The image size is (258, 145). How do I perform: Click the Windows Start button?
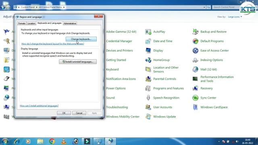[5, 141]
